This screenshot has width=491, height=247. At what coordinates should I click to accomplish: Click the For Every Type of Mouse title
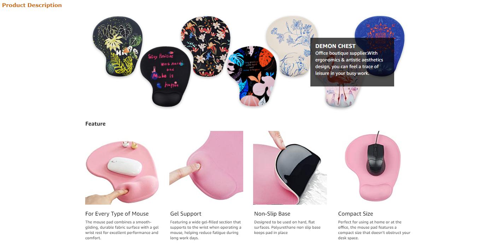pos(117,214)
